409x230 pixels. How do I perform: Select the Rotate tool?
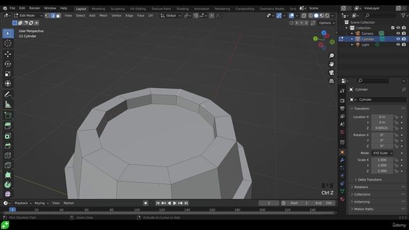(x=8, y=64)
